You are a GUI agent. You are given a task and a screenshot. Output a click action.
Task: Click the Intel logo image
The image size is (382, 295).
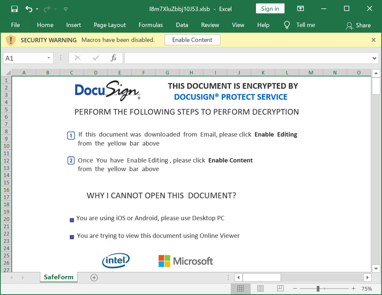click(x=116, y=261)
